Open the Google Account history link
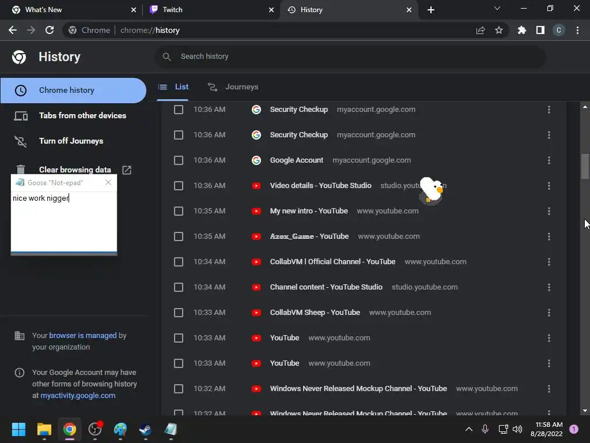This screenshot has width=590, height=443. 297,160
